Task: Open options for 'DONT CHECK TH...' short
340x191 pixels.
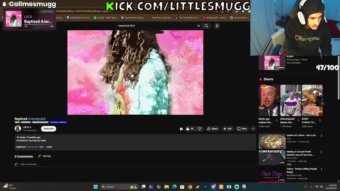Action: point(320,120)
